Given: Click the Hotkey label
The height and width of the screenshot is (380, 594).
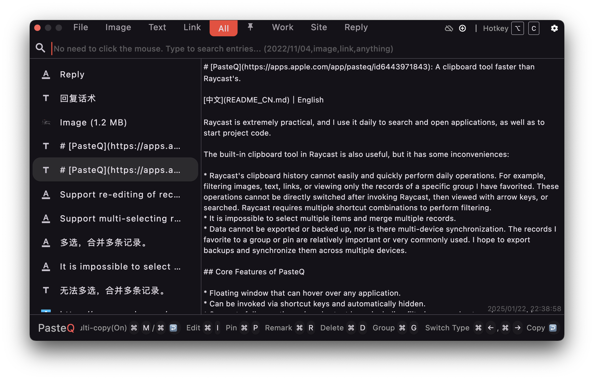Looking at the screenshot, I should [495, 28].
